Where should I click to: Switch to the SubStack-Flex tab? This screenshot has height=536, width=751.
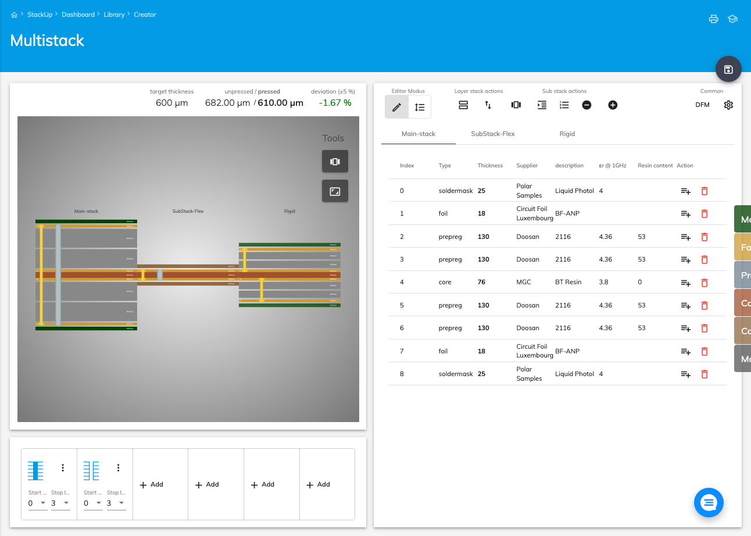pyautogui.click(x=492, y=134)
